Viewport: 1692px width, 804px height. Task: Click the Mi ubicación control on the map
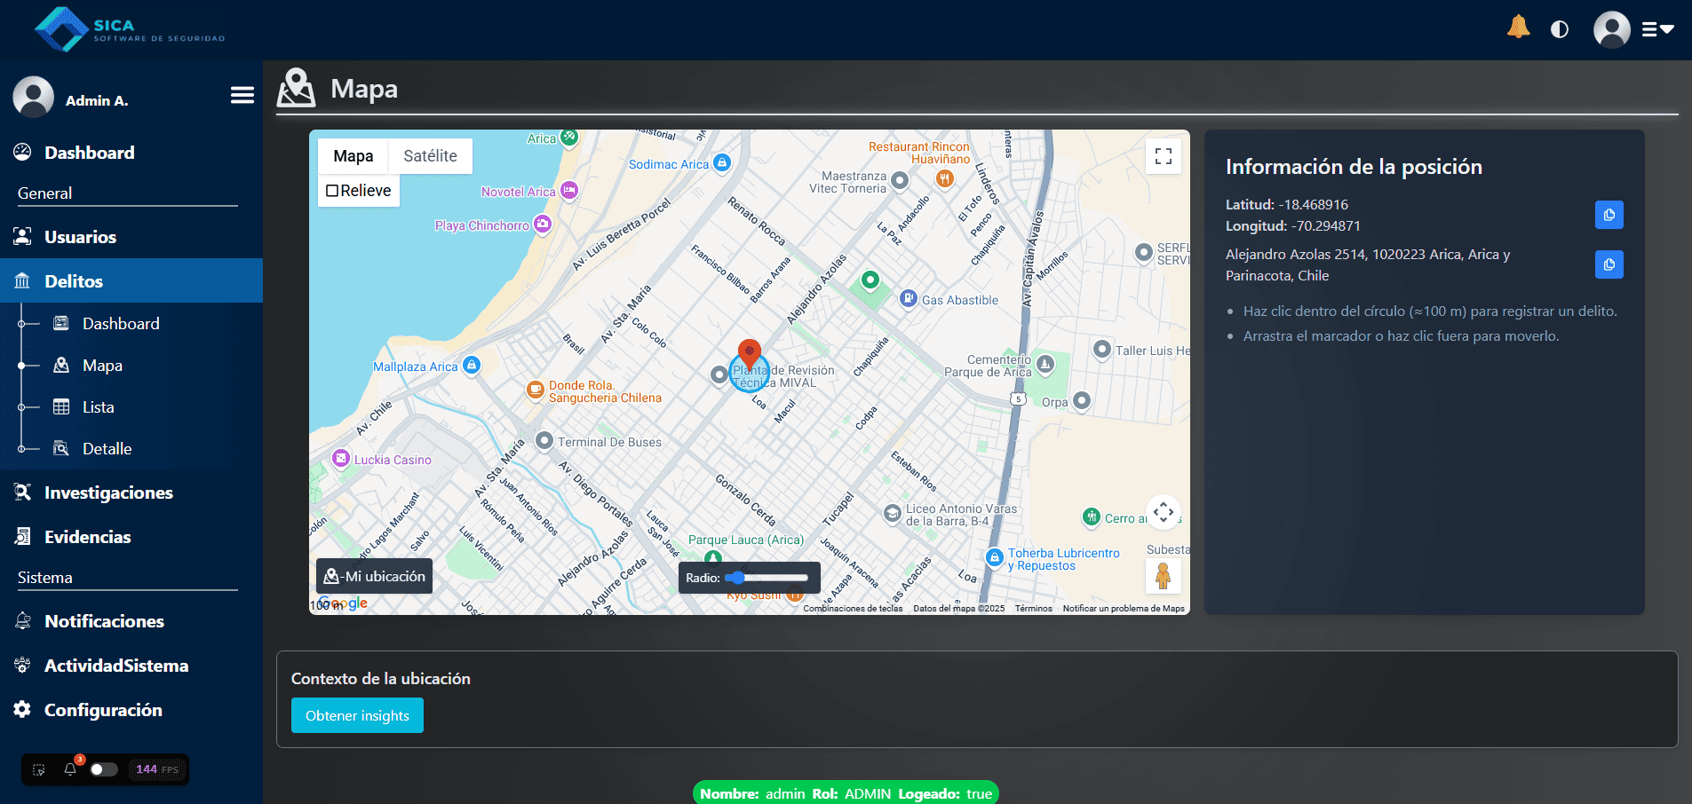374,575
